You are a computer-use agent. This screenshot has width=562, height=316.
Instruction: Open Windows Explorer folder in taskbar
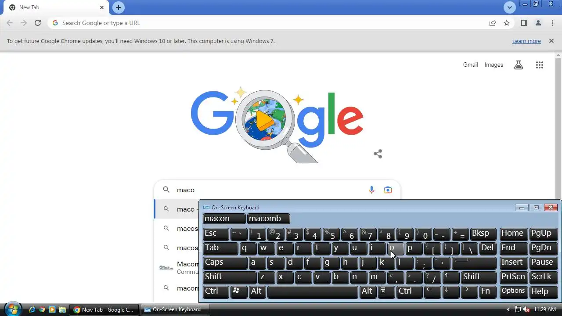coord(62,309)
